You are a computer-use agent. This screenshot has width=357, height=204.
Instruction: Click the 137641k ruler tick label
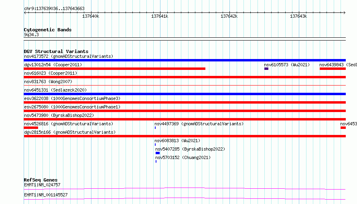point(160,16)
